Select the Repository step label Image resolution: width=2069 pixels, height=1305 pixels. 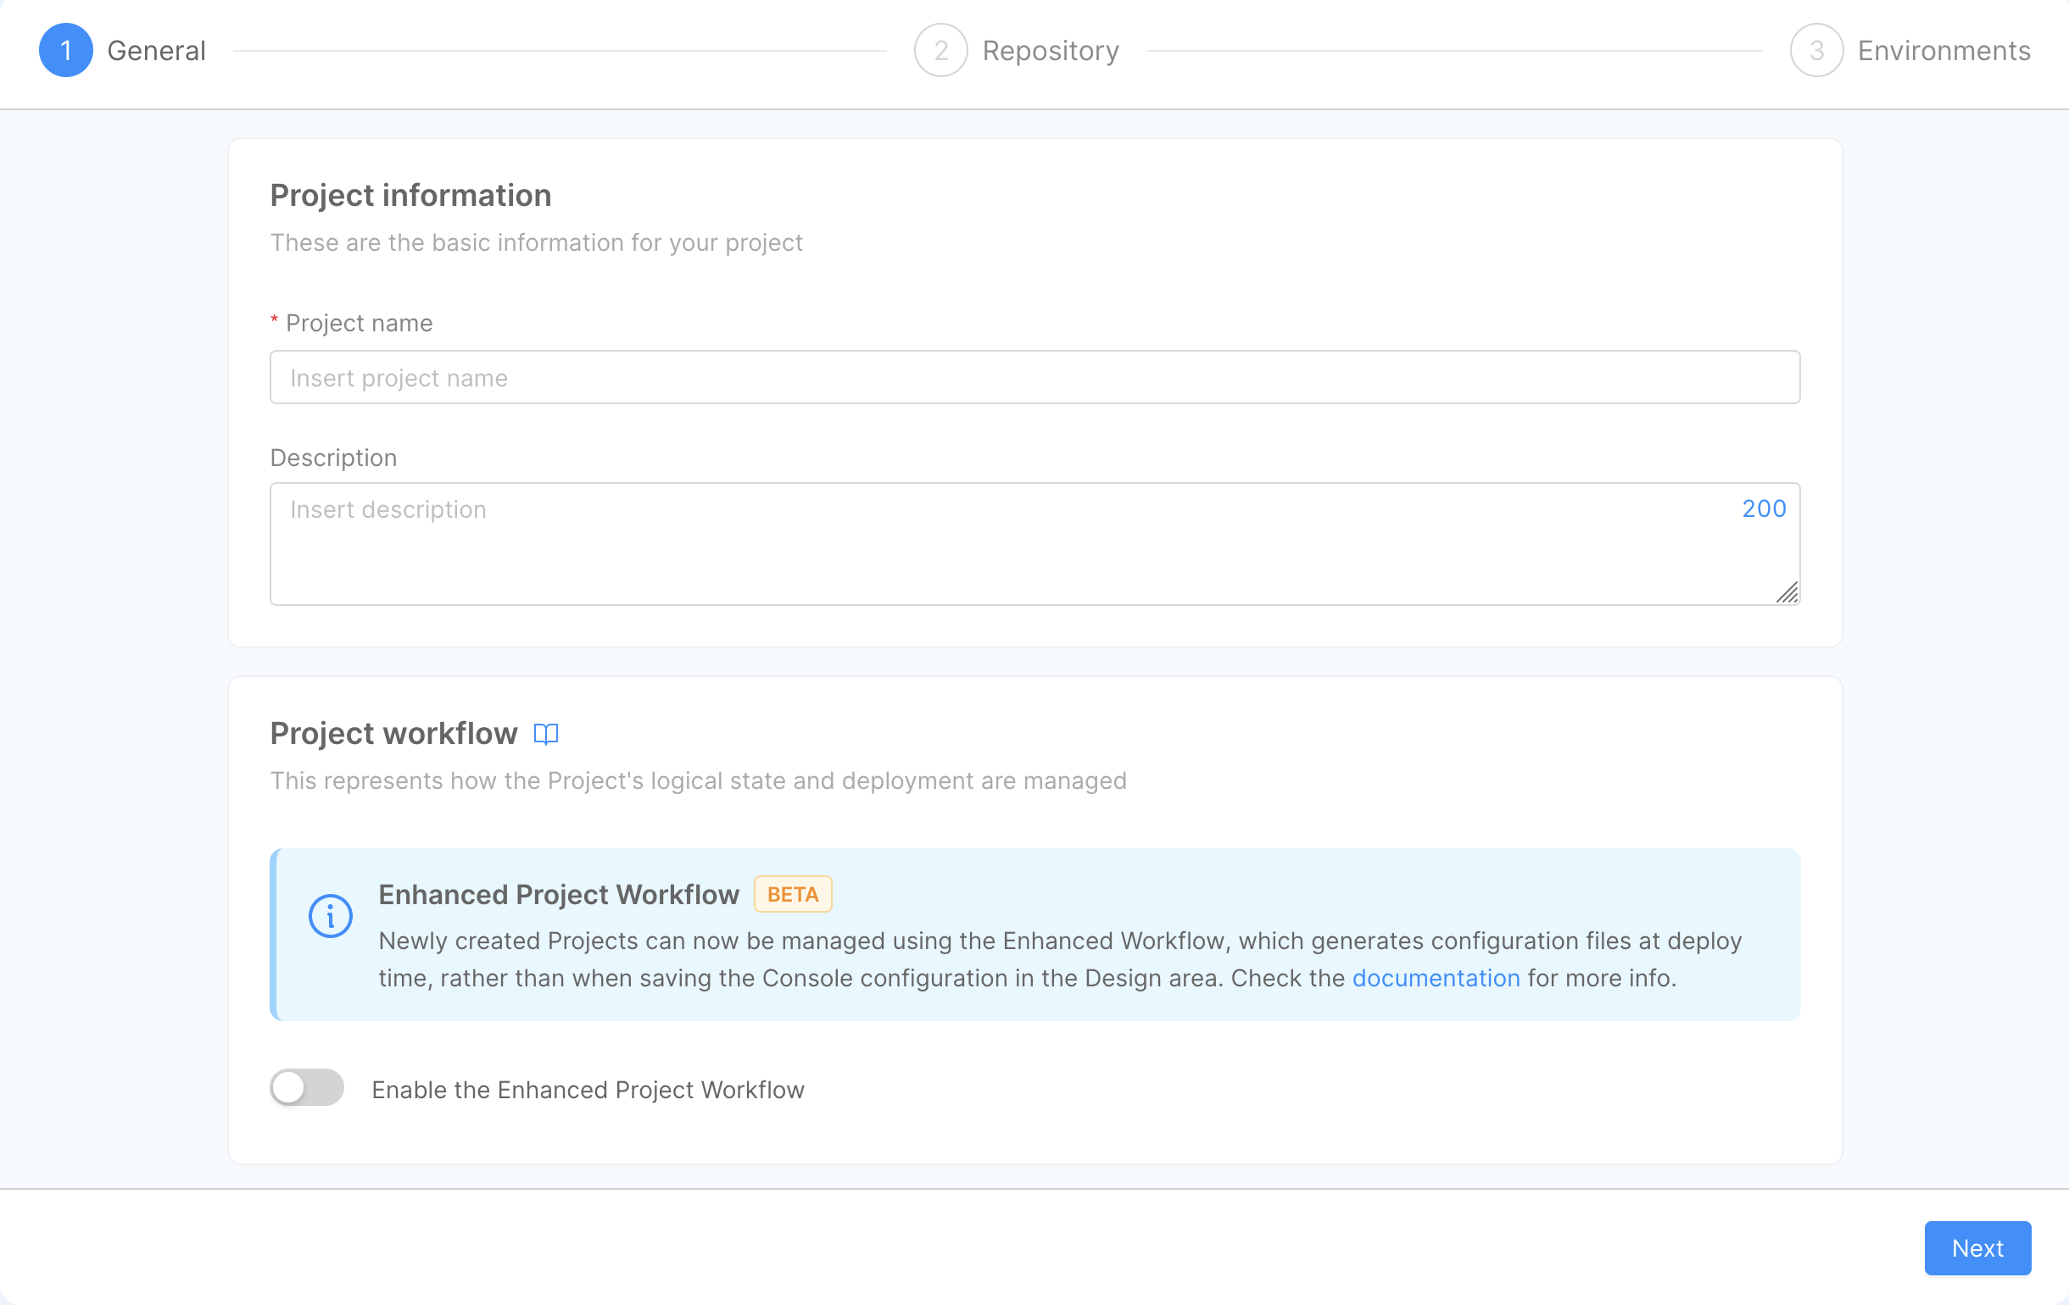point(1050,51)
